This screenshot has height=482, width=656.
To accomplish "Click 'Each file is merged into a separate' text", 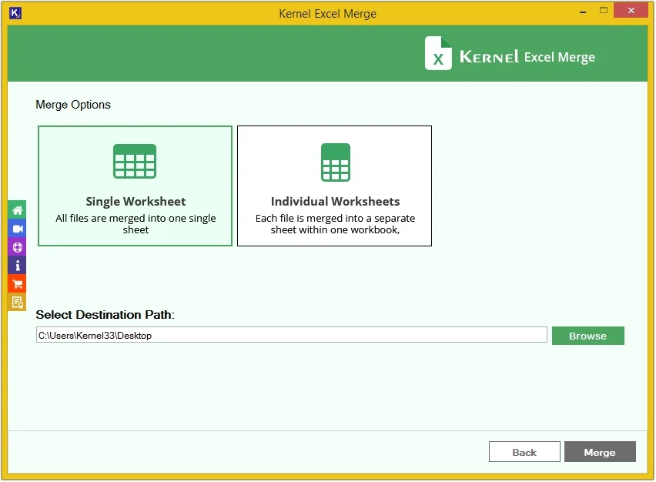I will (335, 219).
